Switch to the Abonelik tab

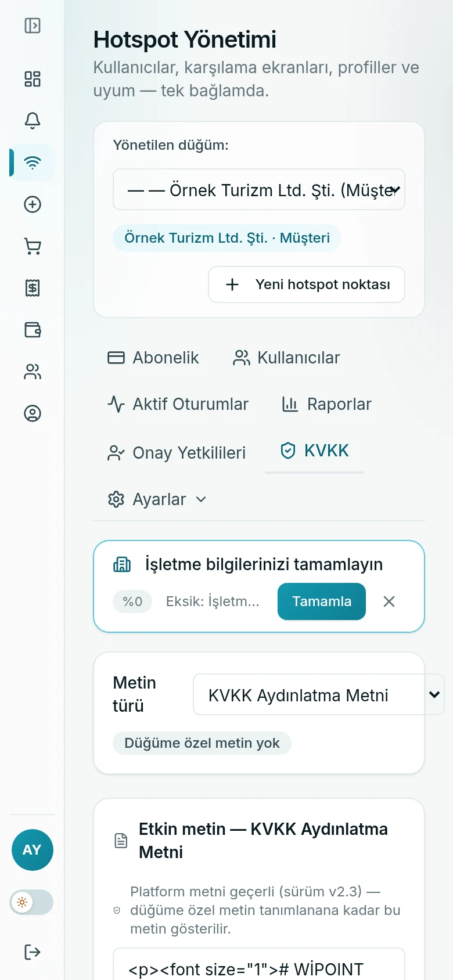pyautogui.click(x=153, y=358)
